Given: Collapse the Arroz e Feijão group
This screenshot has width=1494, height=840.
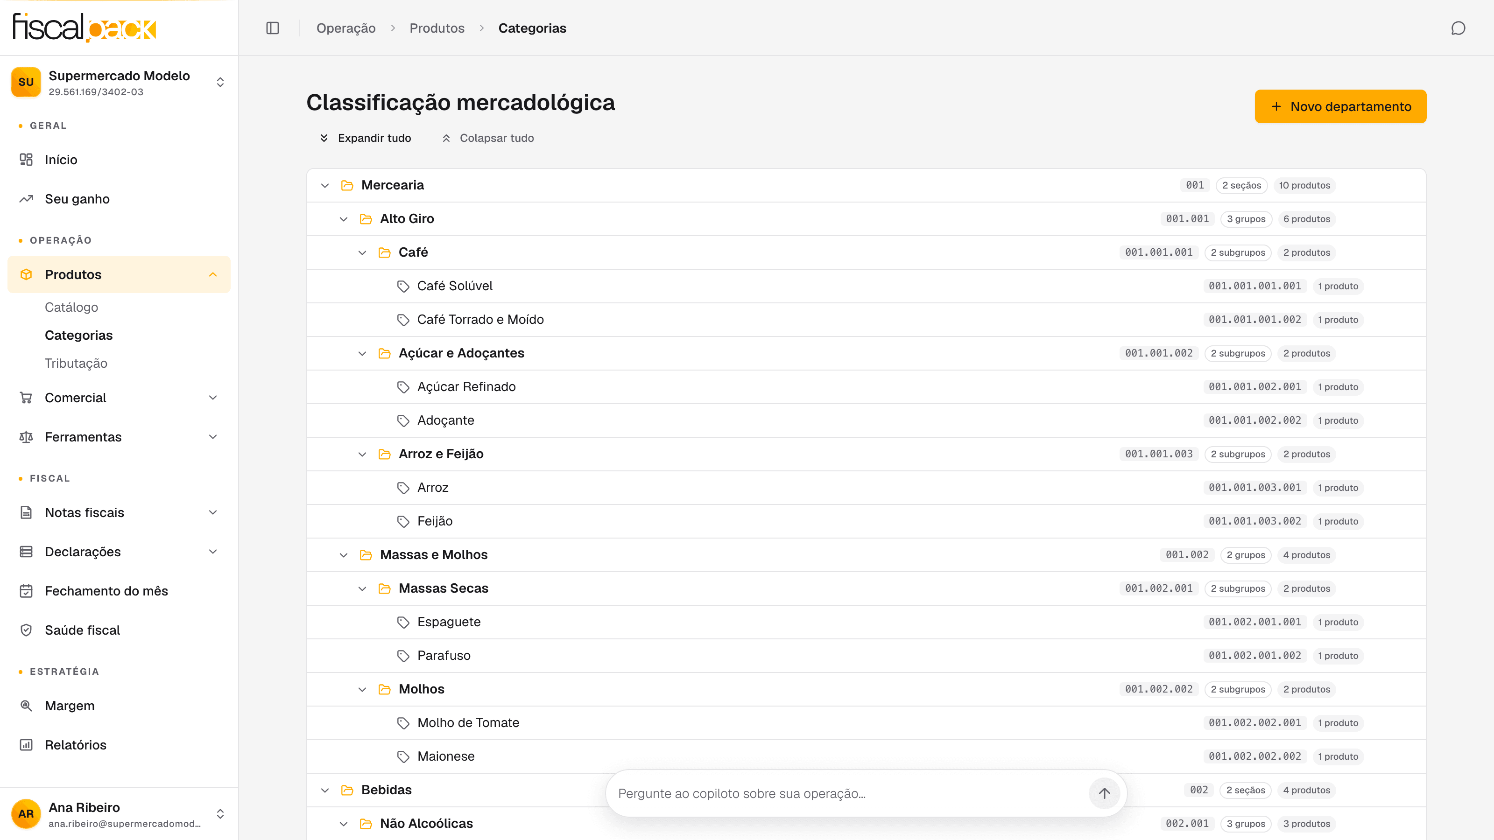Looking at the screenshot, I should tap(362, 455).
